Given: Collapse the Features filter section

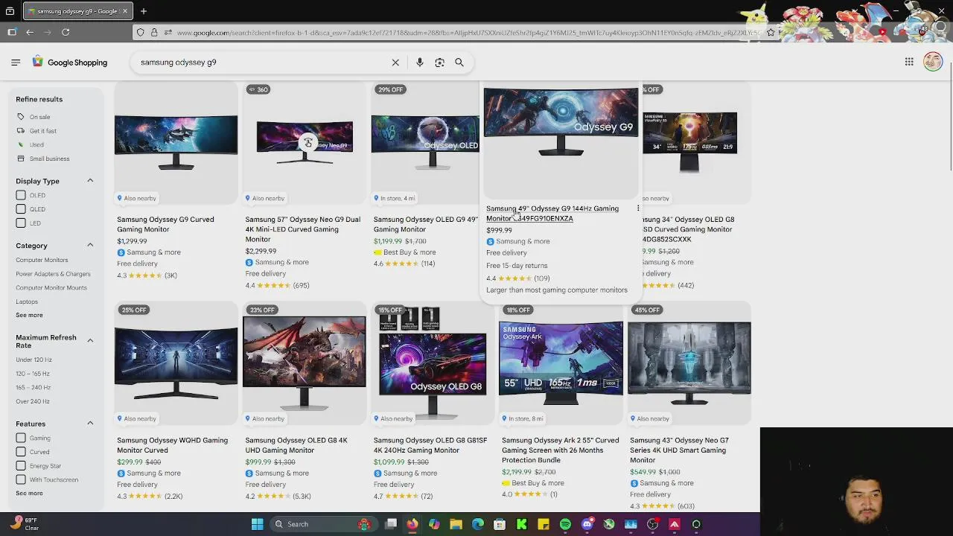Looking at the screenshot, I should 90,424.
